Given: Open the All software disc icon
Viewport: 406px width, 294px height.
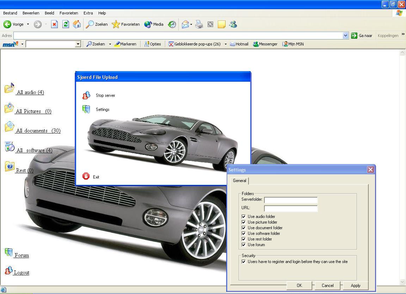Looking at the screenshot, I should tap(10, 146).
